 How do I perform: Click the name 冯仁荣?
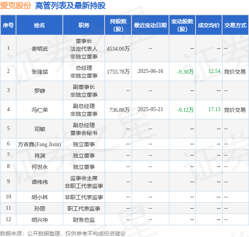point(40,110)
